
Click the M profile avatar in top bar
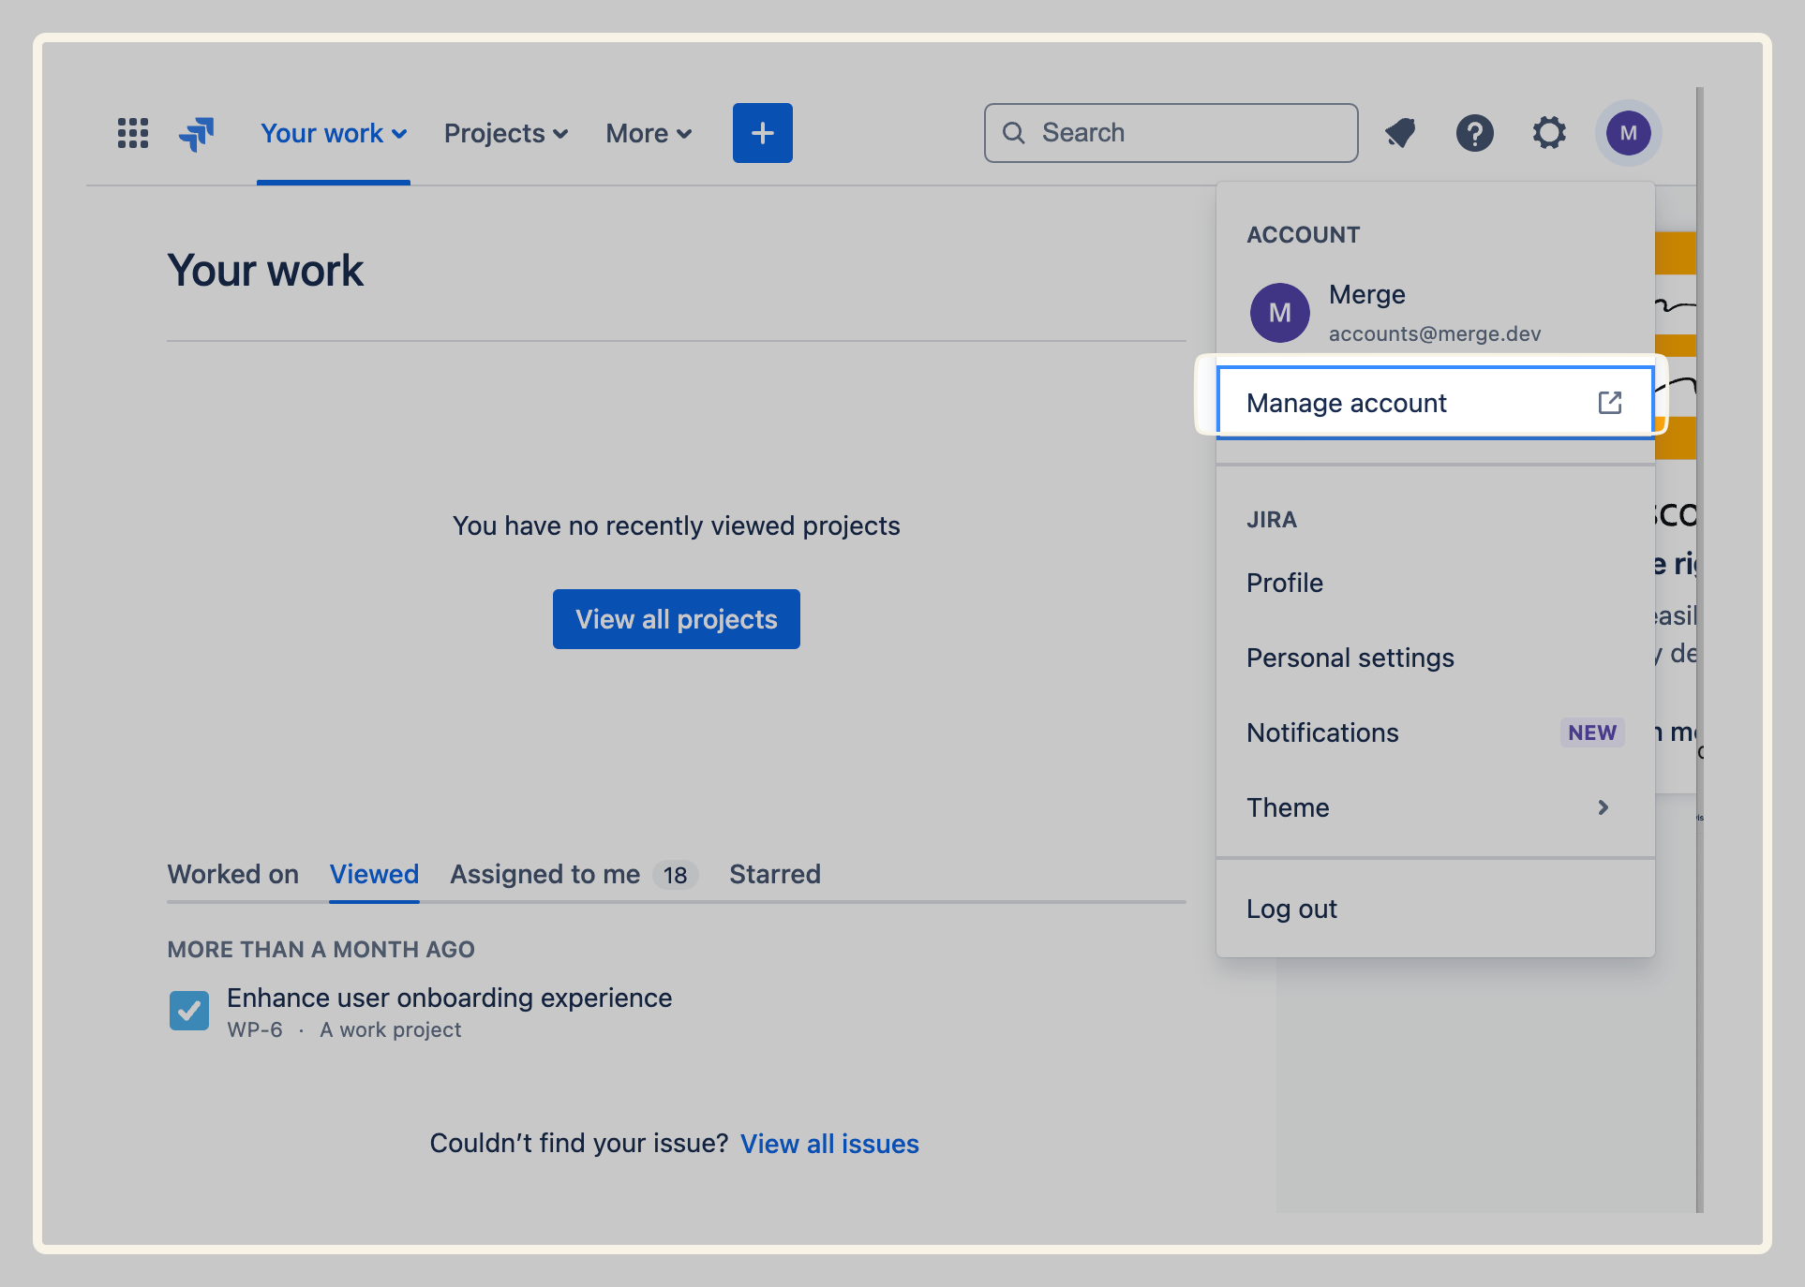1628,133
